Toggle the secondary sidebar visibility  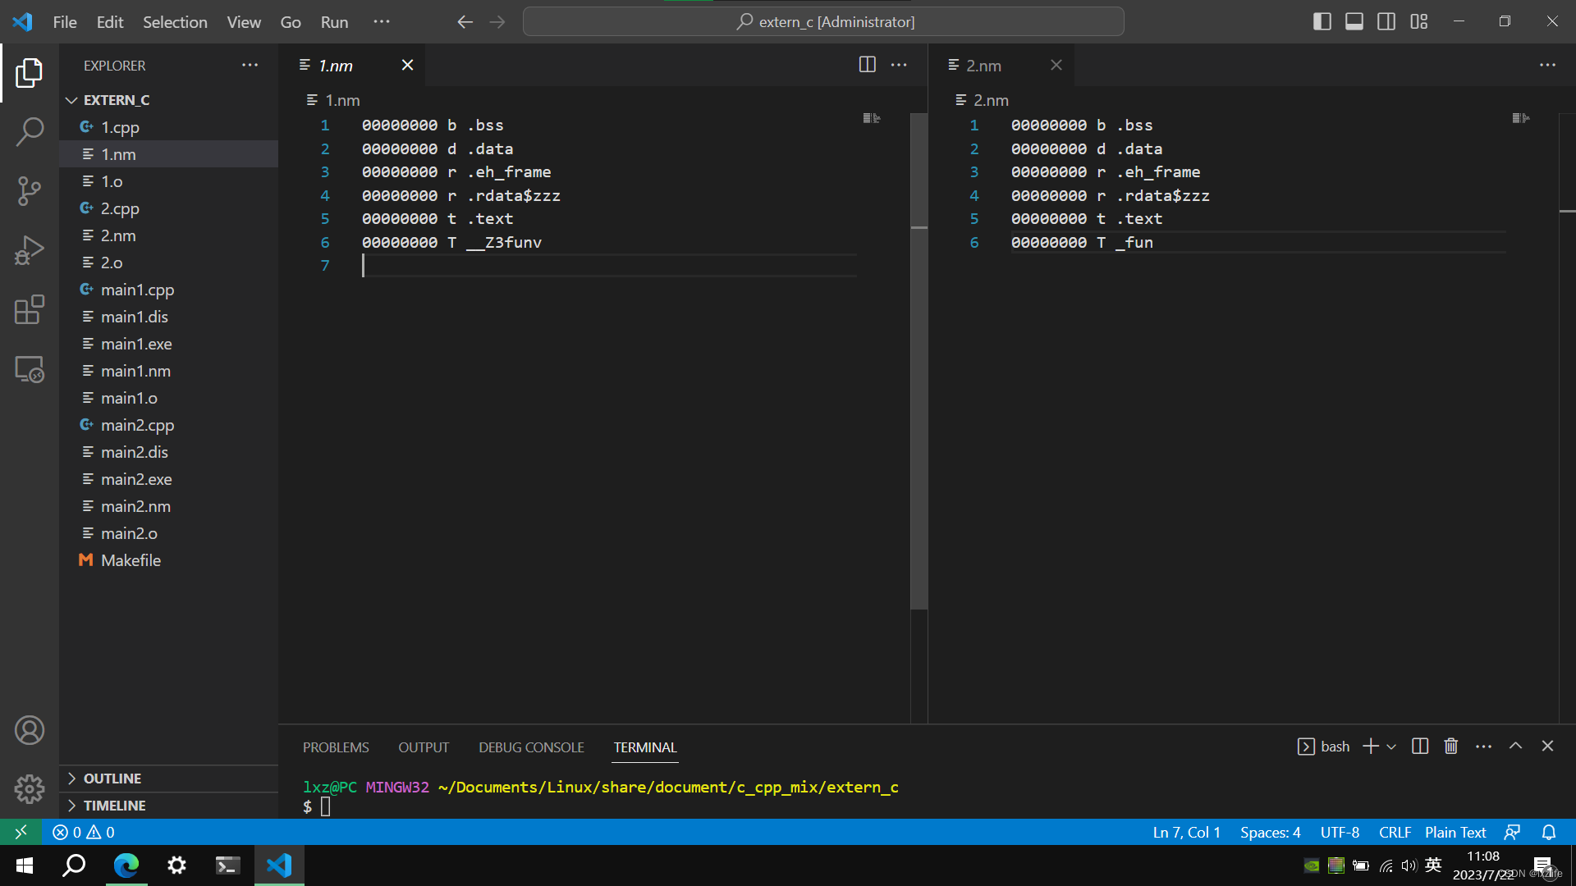coord(1386,21)
